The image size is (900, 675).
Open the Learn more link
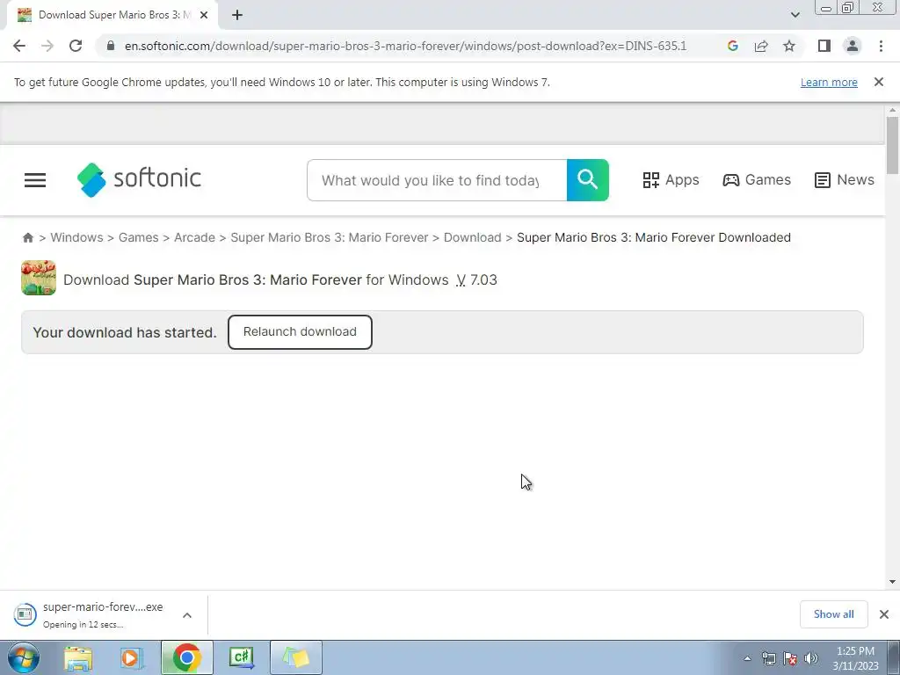pos(829,82)
